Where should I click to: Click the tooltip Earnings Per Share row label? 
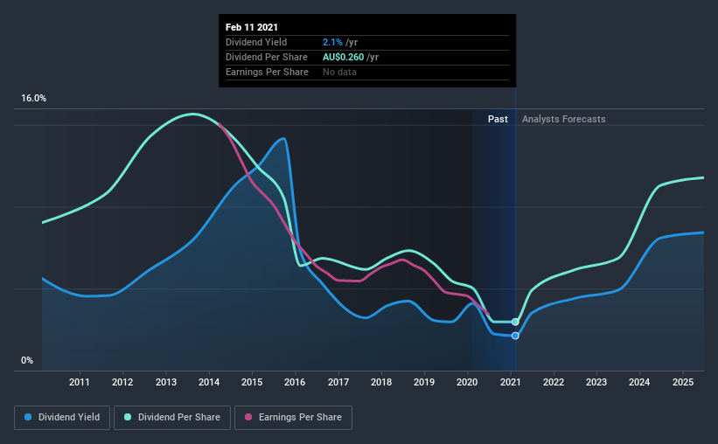click(x=267, y=72)
